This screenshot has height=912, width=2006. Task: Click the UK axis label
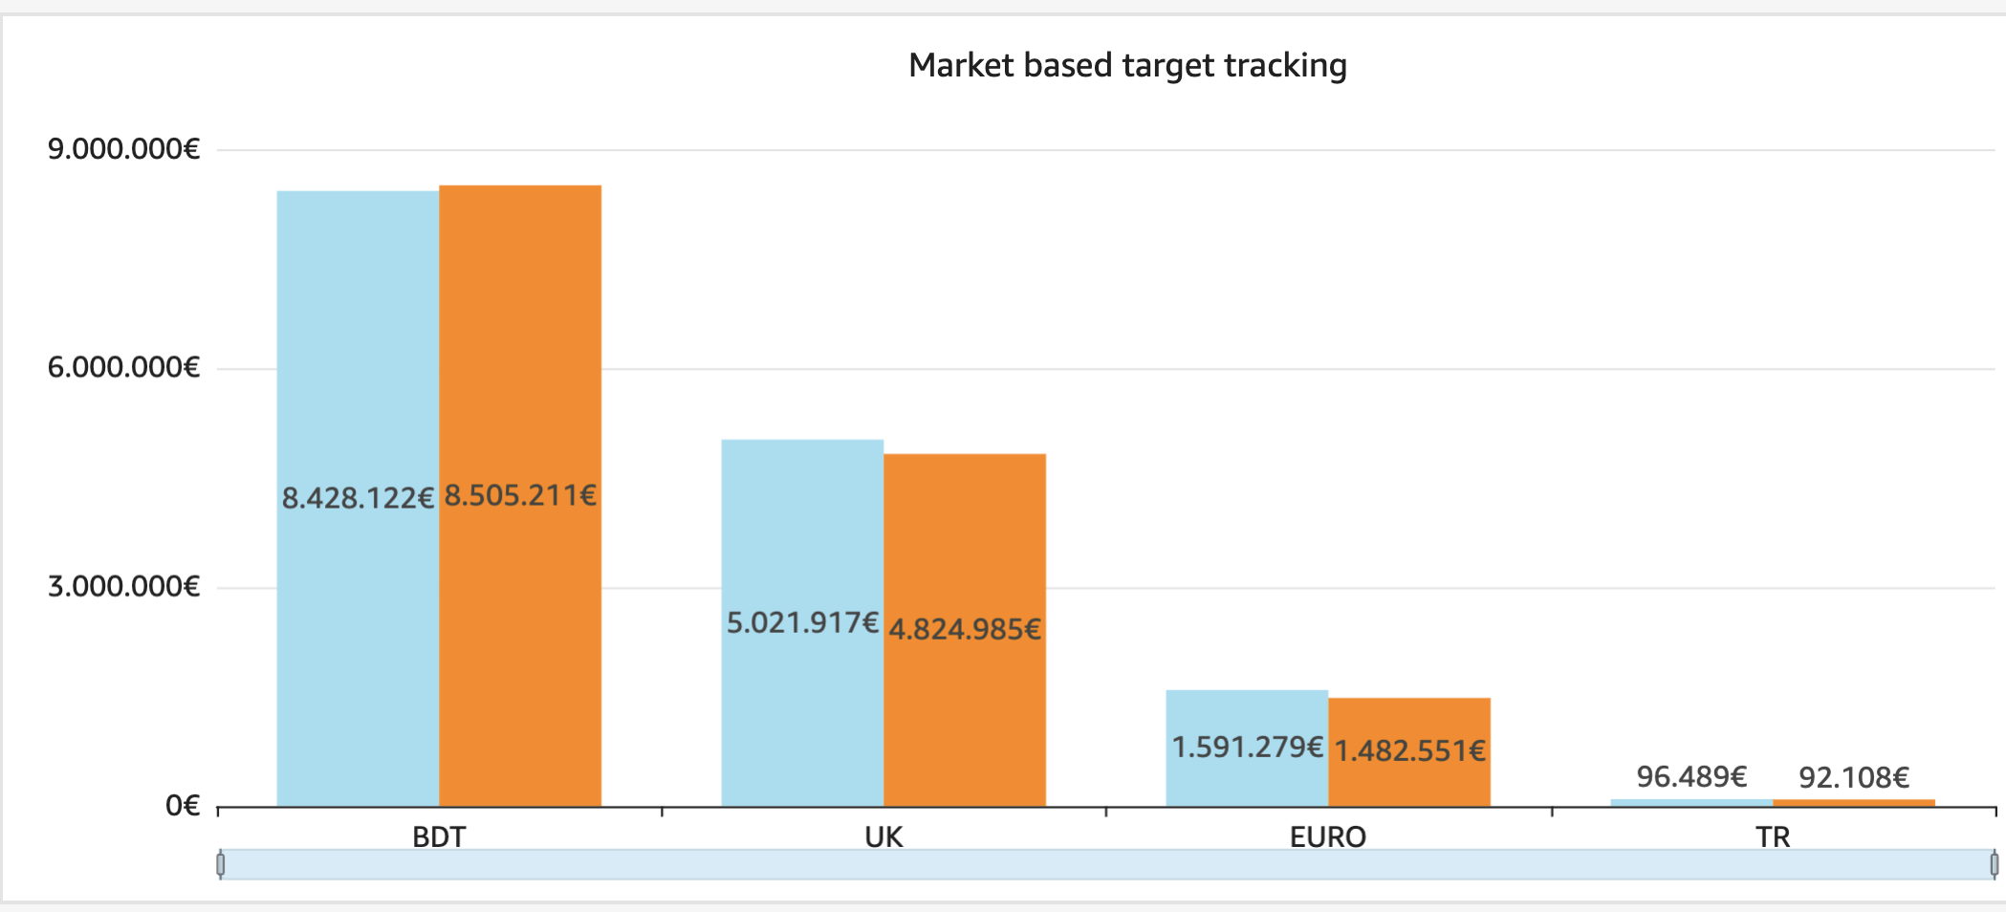coord(883,836)
